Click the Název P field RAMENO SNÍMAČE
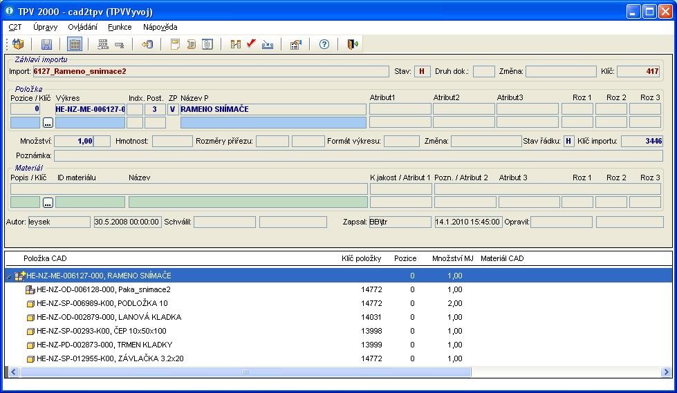 (273, 109)
